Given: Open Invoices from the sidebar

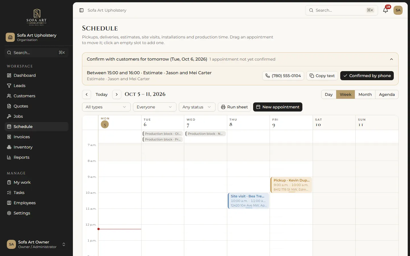Looking at the screenshot, I should pyautogui.click(x=36, y=137).
